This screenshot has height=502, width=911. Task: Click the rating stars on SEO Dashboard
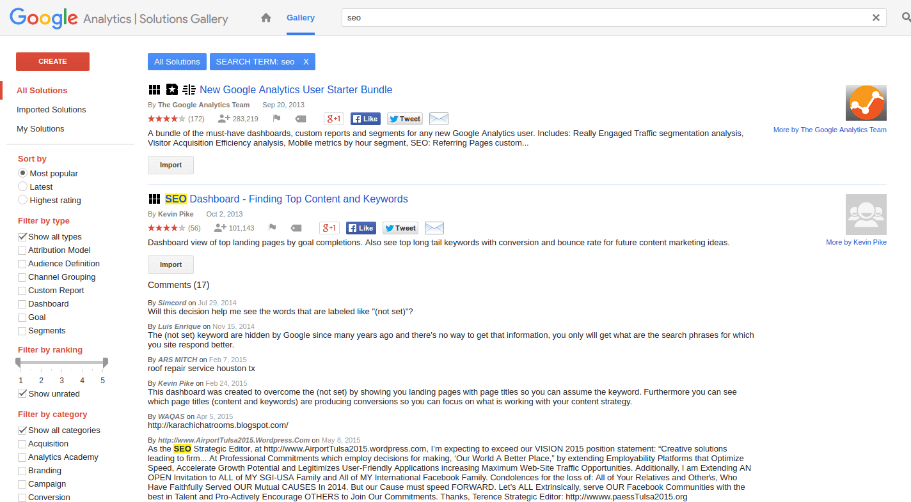coord(166,228)
